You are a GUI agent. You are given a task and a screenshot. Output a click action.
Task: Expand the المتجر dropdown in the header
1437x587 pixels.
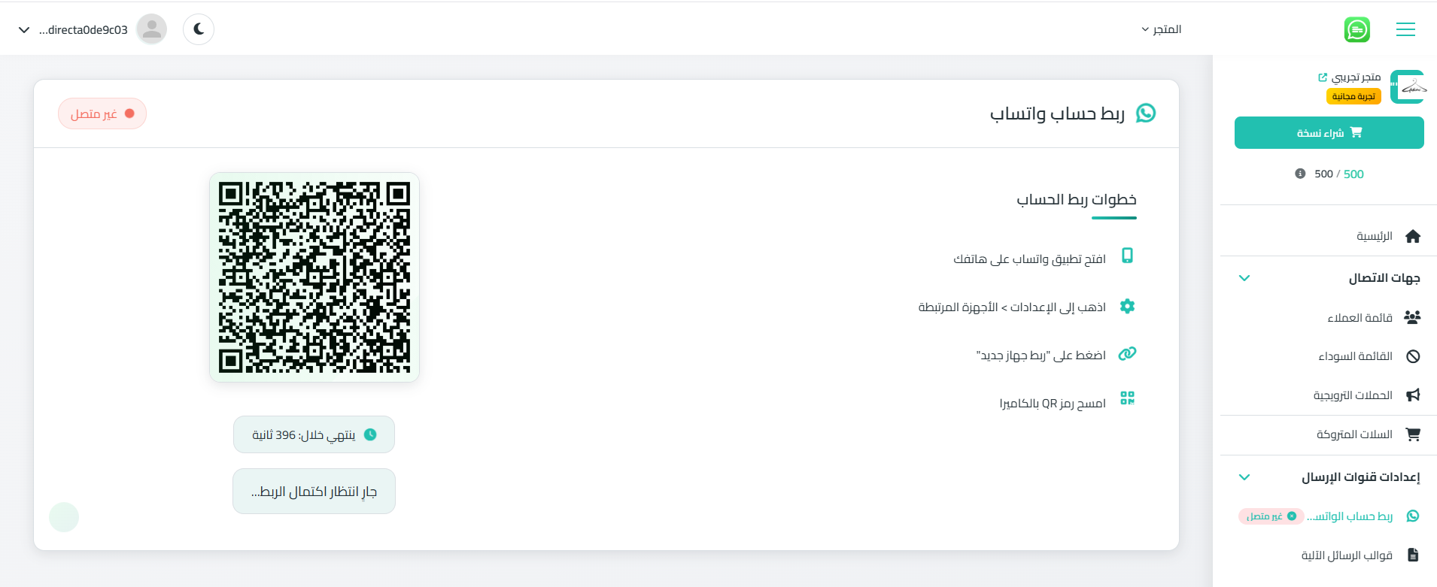click(1161, 29)
